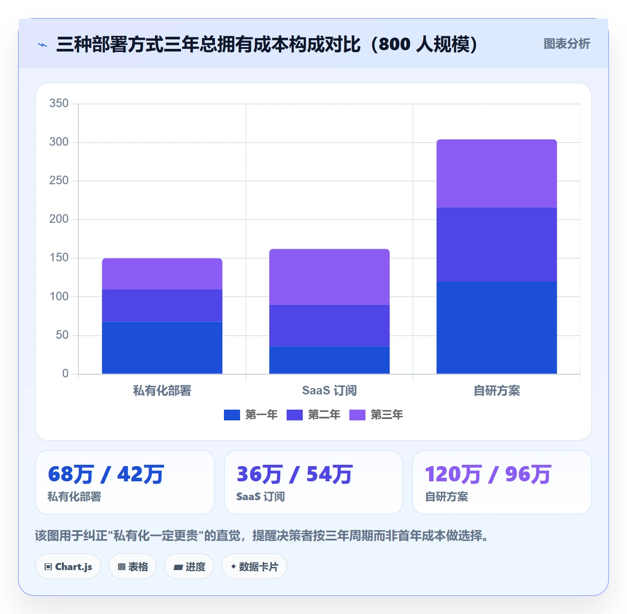Click the y-axis value 200
627x614 pixels.
(x=59, y=219)
